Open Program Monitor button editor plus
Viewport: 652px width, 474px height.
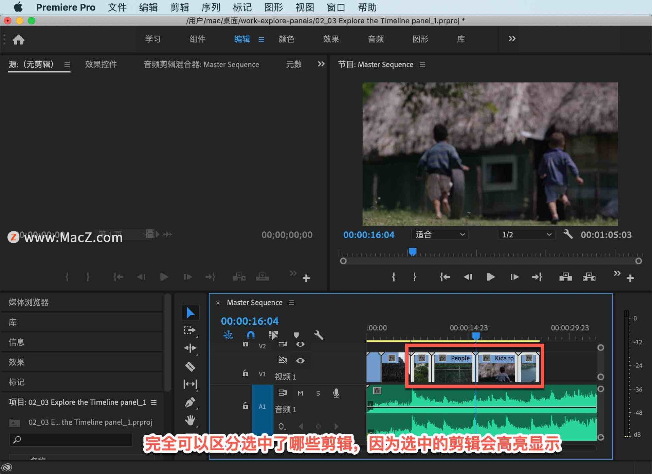[x=631, y=278]
